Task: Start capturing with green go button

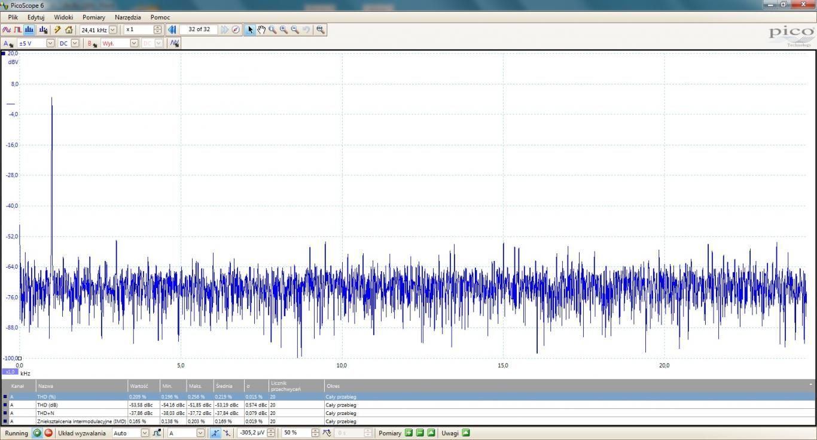Action: pyautogui.click(x=37, y=433)
